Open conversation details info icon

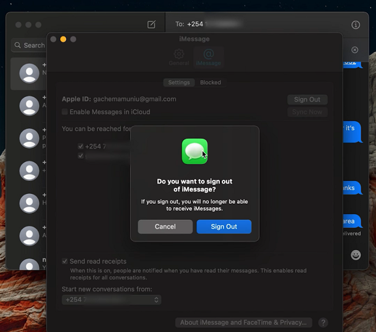[356, 24]
